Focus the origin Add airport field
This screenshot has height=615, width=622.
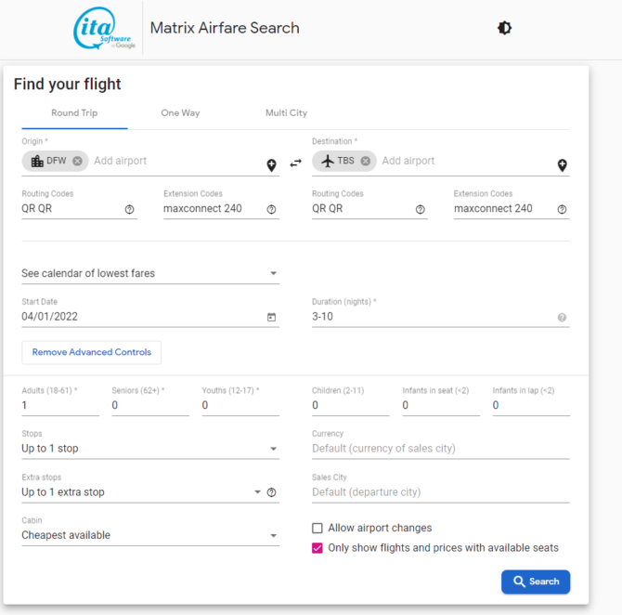177,161
